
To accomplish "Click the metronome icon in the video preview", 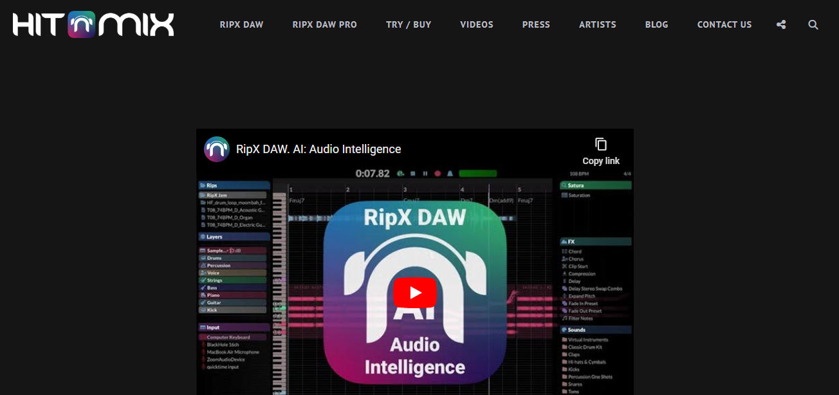I will (450, 174).
